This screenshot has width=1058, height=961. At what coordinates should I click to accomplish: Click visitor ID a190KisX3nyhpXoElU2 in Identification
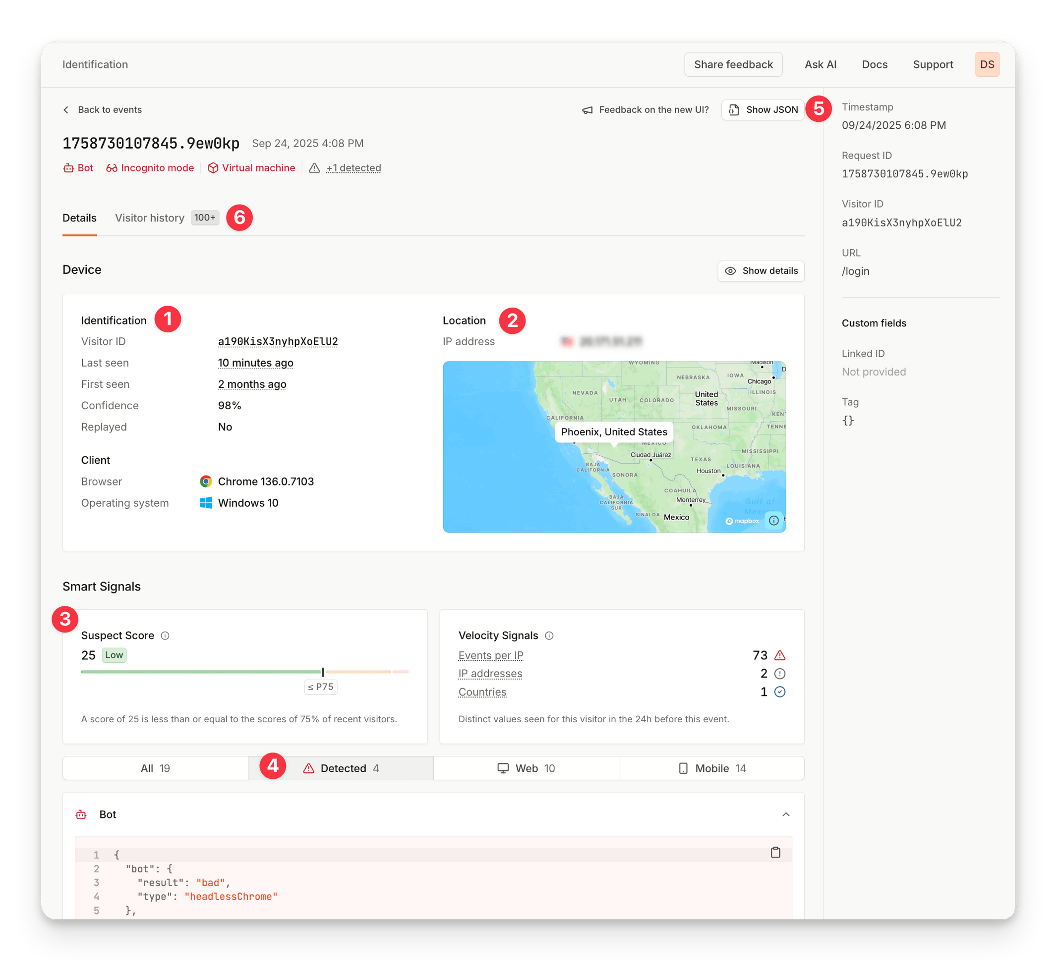tap(278, 342)
